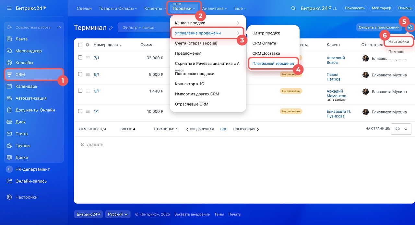This screenshot has width=415, height=225.
Task: Pin the Терминал page with pin icon
Action: (111, 28)
